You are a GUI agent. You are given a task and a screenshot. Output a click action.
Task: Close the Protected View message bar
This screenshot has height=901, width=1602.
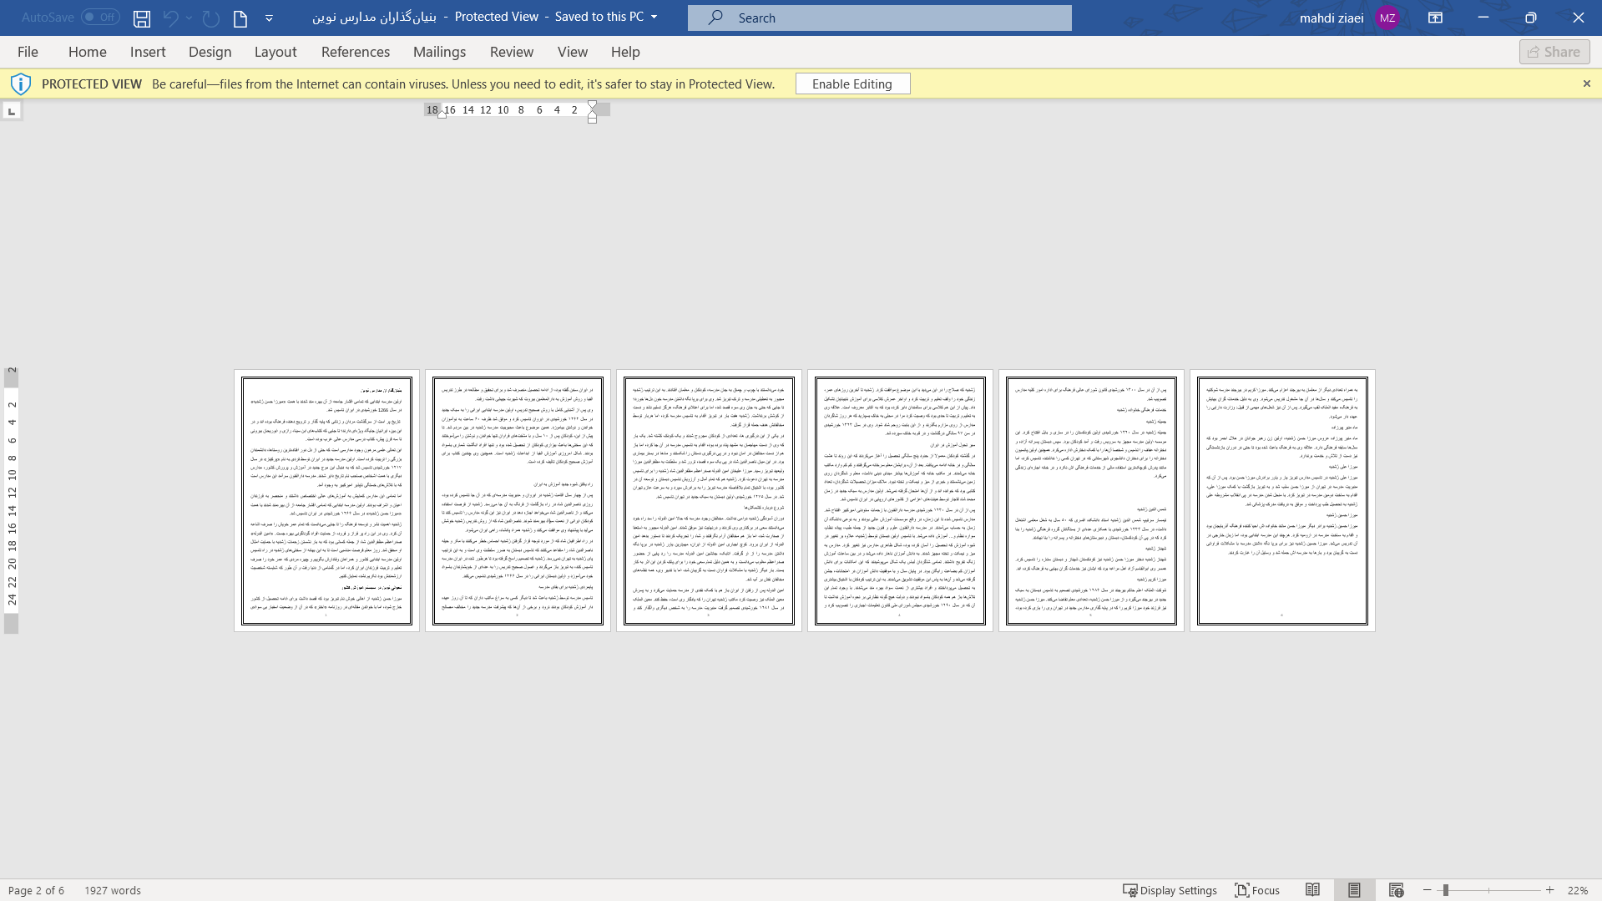(x=1587, y=84)
